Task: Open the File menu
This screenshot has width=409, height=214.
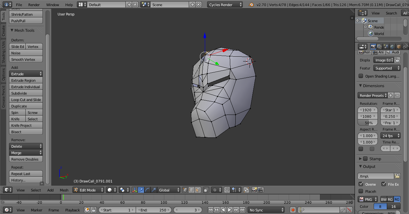Action: point(19,5)
